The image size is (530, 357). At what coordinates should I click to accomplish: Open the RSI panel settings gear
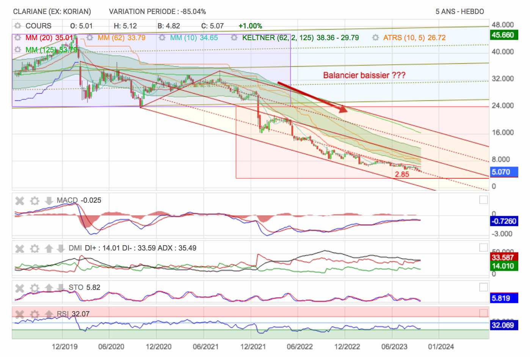pos(34,314)
